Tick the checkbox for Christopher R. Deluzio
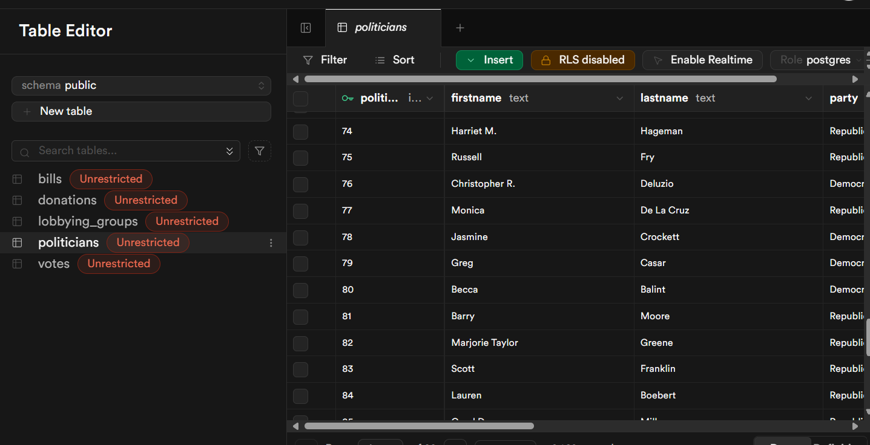Viewport: 870px width, 445px height. click(x=301, y=184)
